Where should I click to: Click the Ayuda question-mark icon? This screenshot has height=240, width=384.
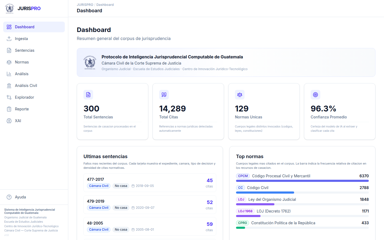(8, 197)
